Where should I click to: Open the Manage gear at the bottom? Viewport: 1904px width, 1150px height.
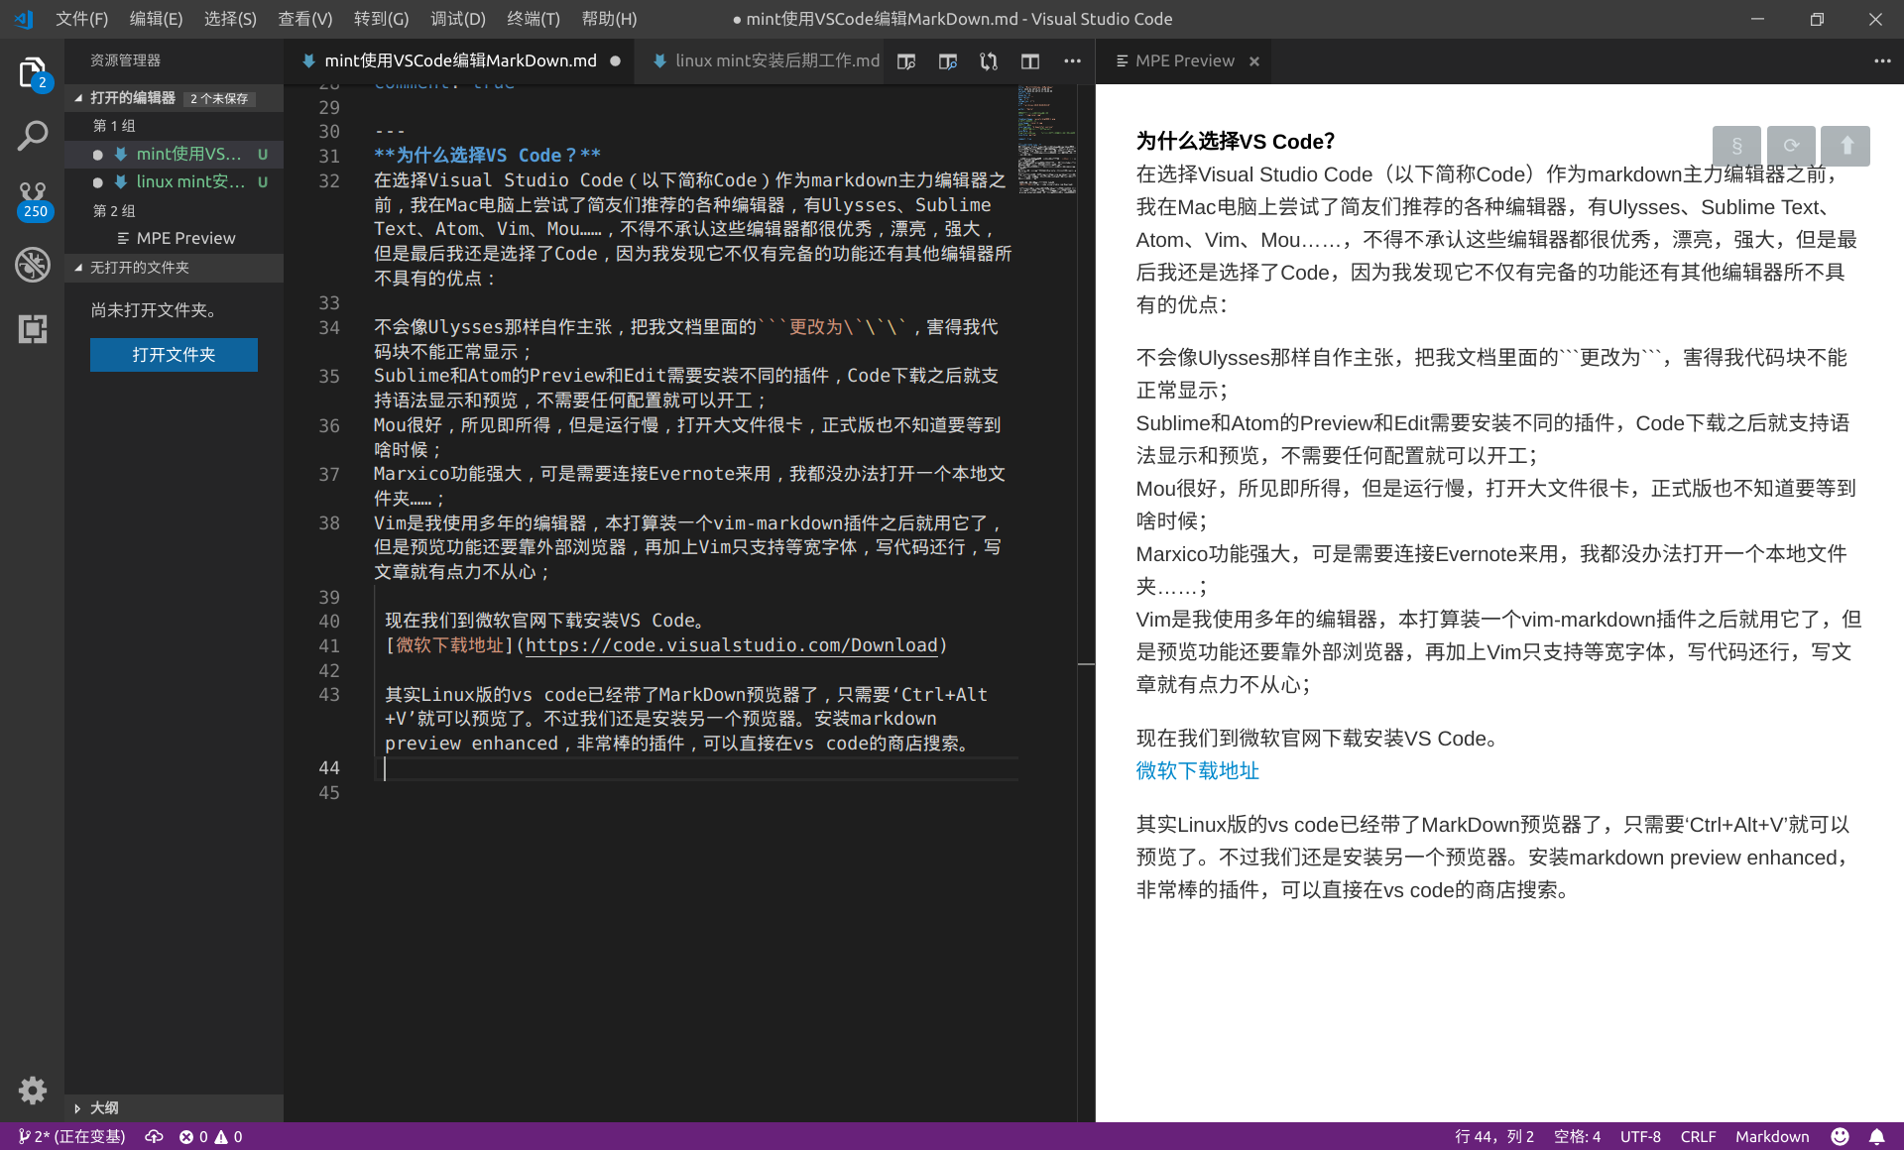click(x=31, y=1091)
